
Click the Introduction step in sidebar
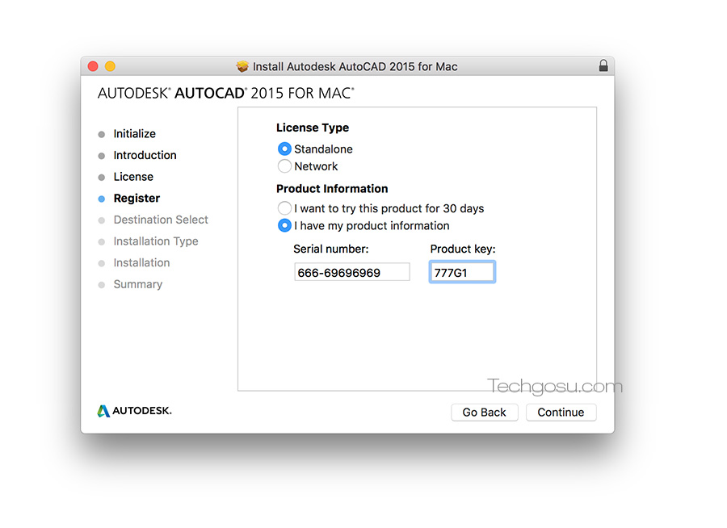click(x=145, y=155)
